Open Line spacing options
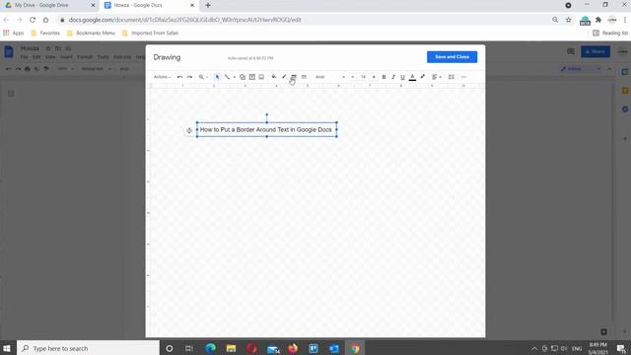 pyautogui.click(x=452, y=77)
